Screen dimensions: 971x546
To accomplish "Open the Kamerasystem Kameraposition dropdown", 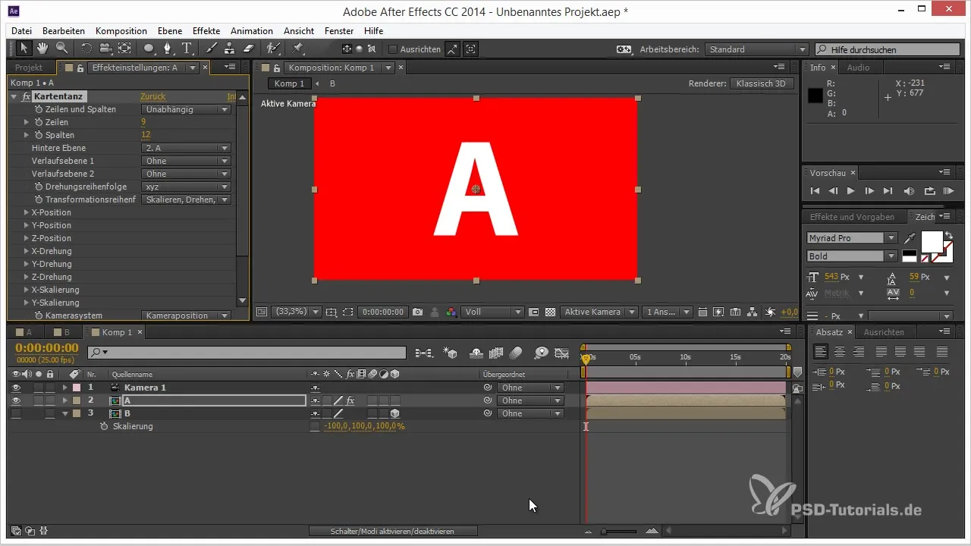I will (187, 315).
